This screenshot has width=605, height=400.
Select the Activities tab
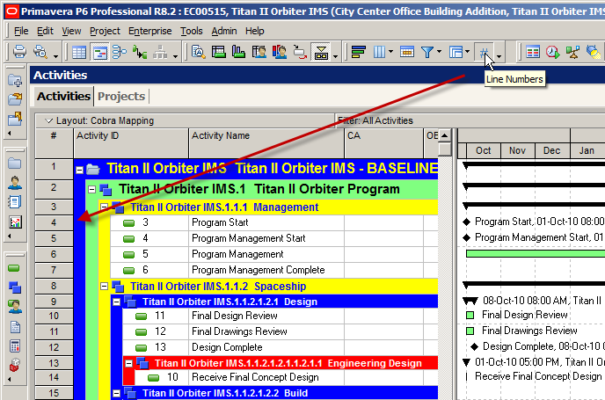point(63,96)
